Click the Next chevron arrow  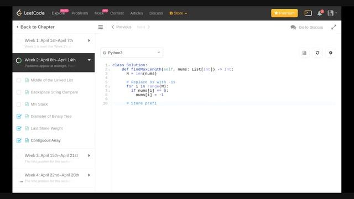[x=149, y=27]
